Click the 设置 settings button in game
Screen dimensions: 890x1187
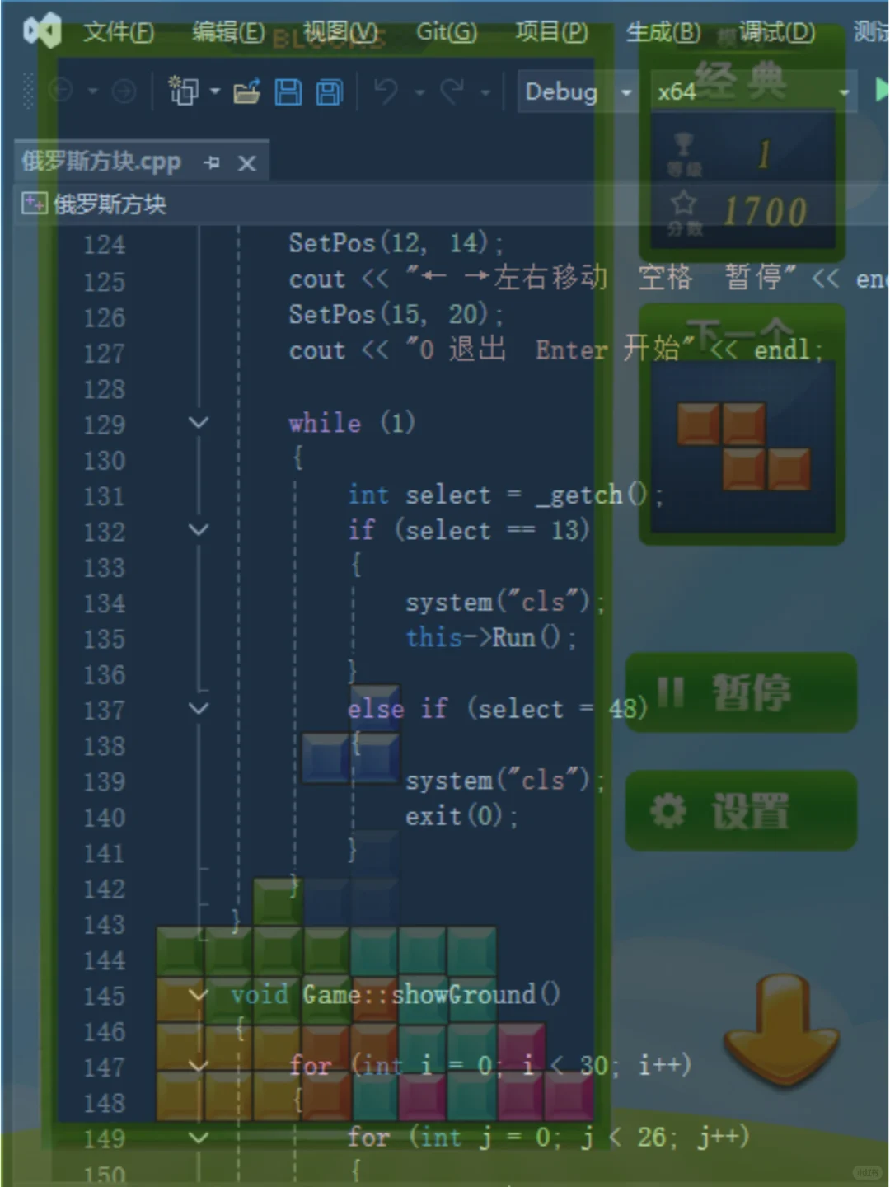click(x=741, y=811)
